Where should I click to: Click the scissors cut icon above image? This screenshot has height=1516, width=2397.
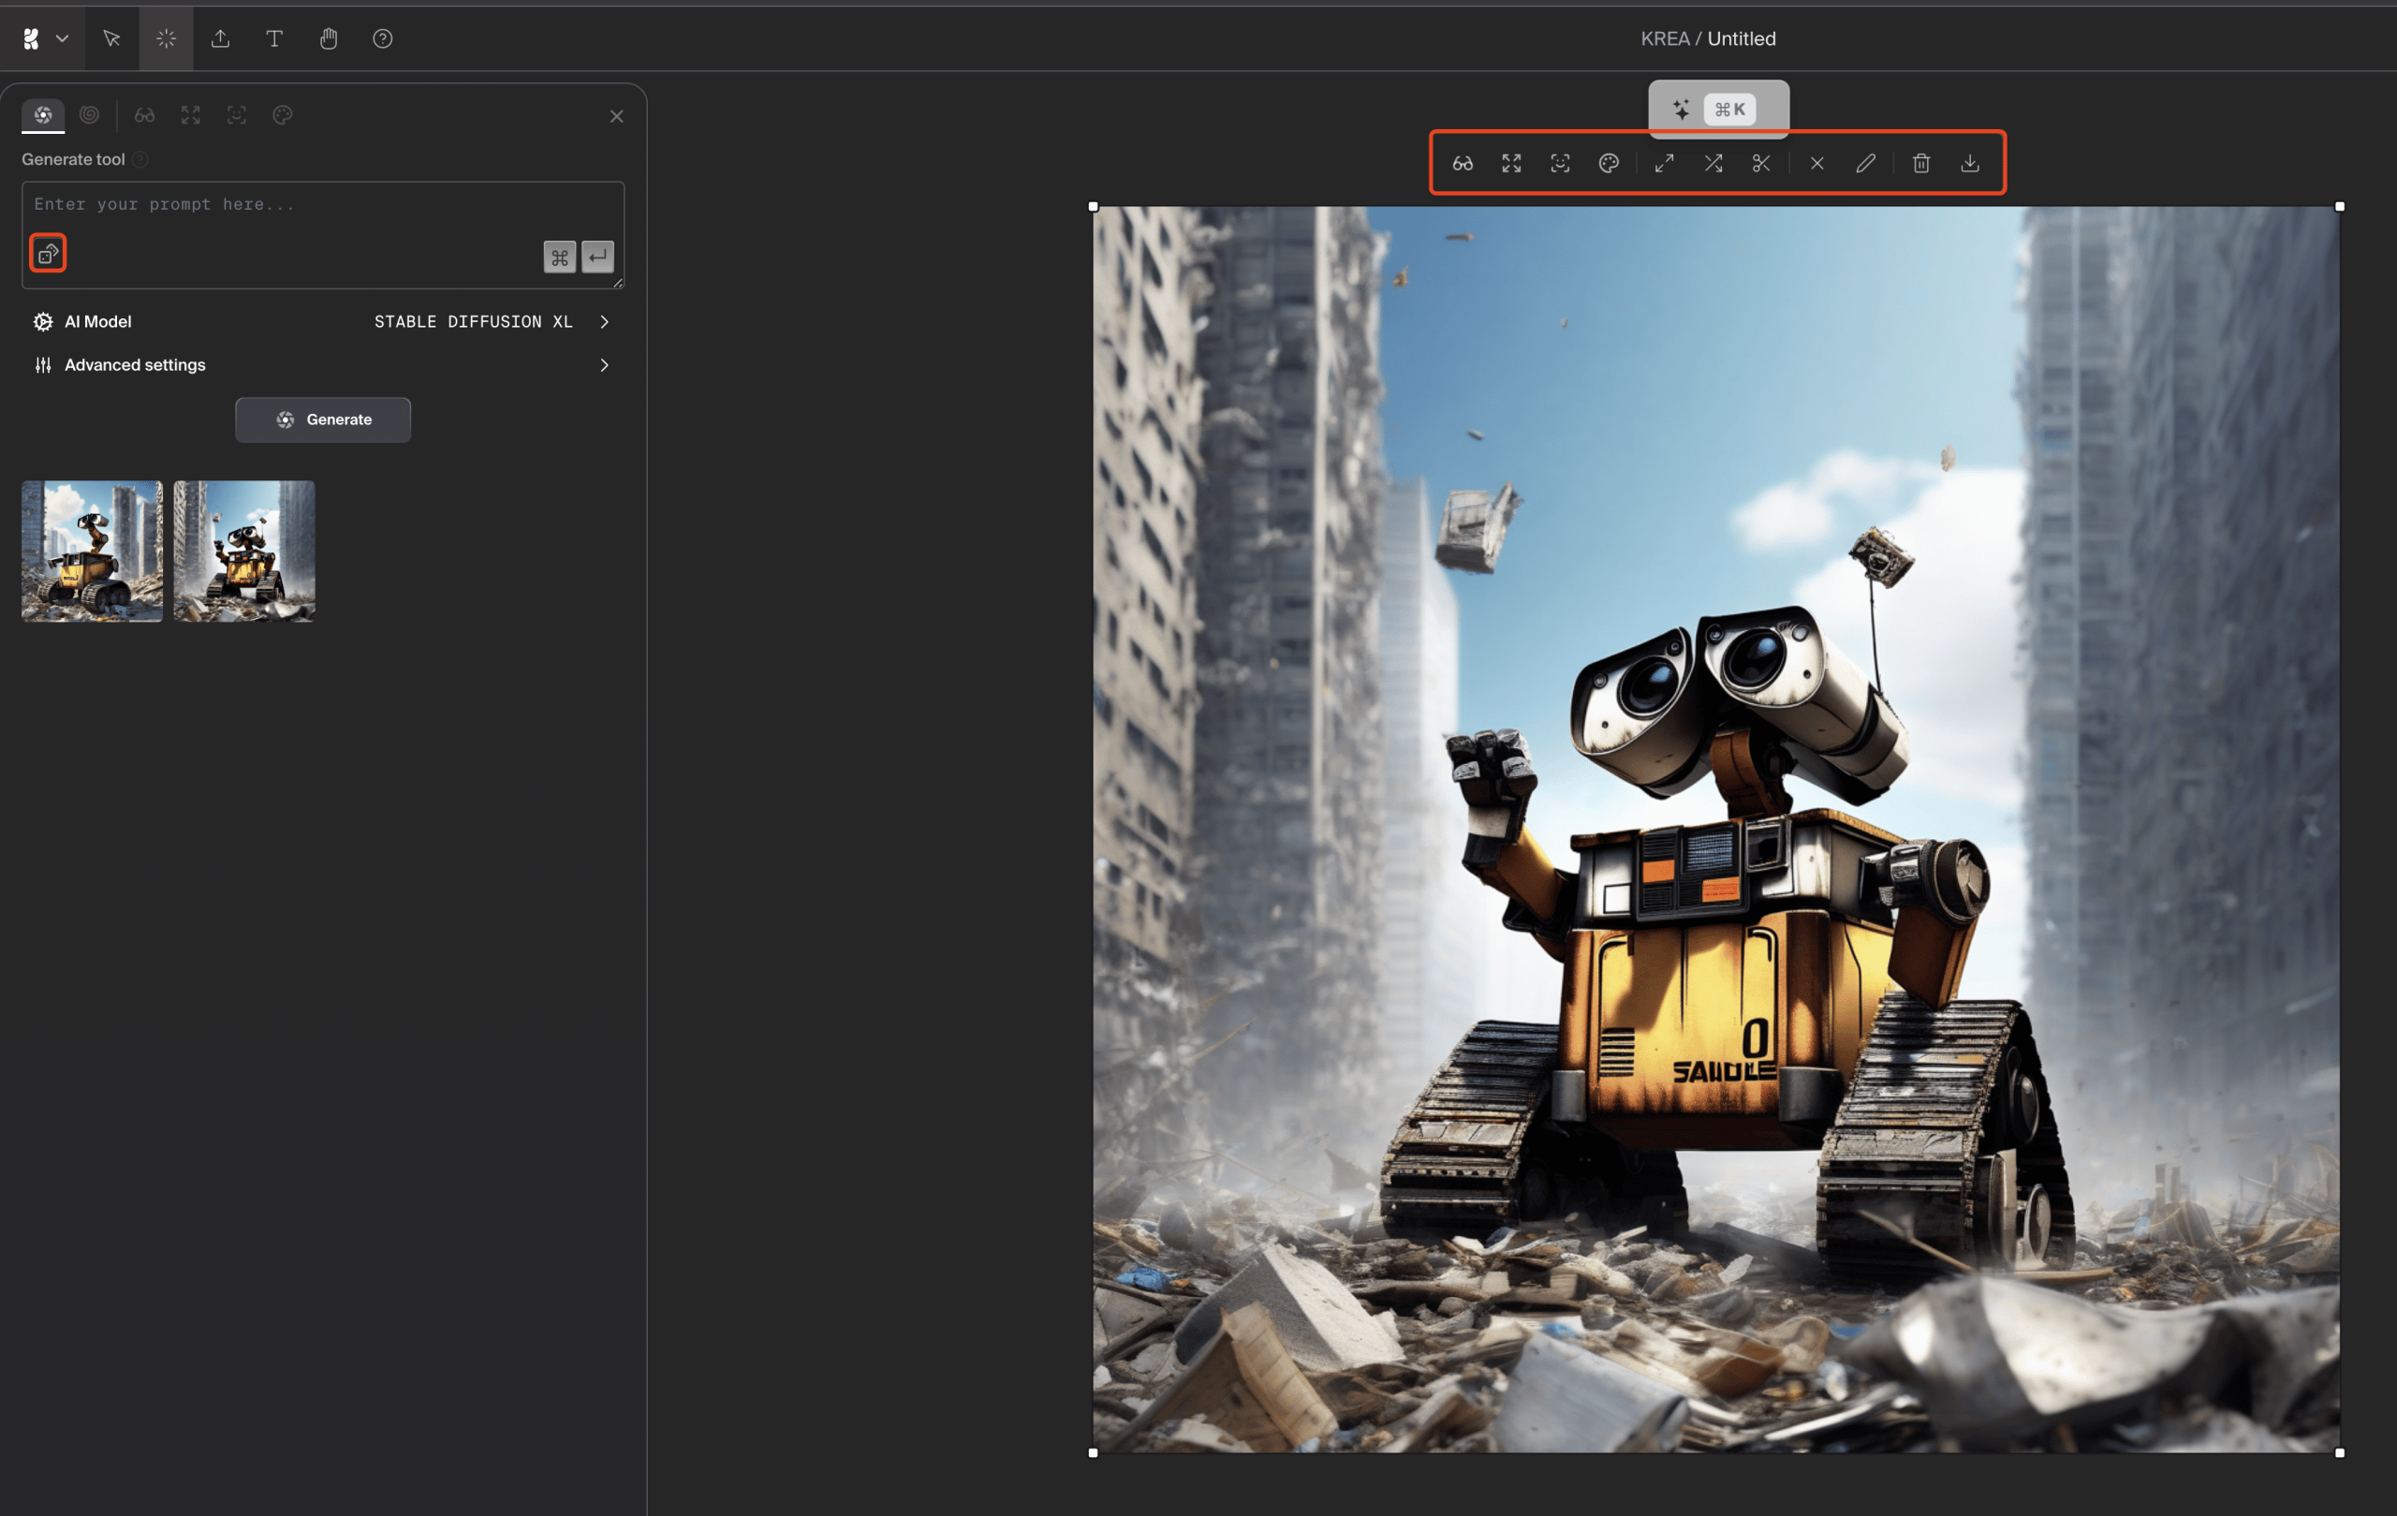pyautogui.click(x=1761, y=163)
